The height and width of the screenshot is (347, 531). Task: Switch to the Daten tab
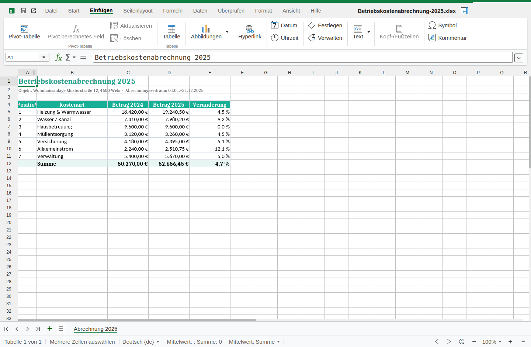pos(200,11)
